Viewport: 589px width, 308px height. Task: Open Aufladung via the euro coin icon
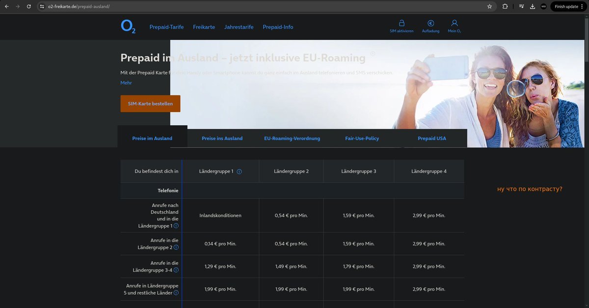pyautogui.click(x=430, y=23)
